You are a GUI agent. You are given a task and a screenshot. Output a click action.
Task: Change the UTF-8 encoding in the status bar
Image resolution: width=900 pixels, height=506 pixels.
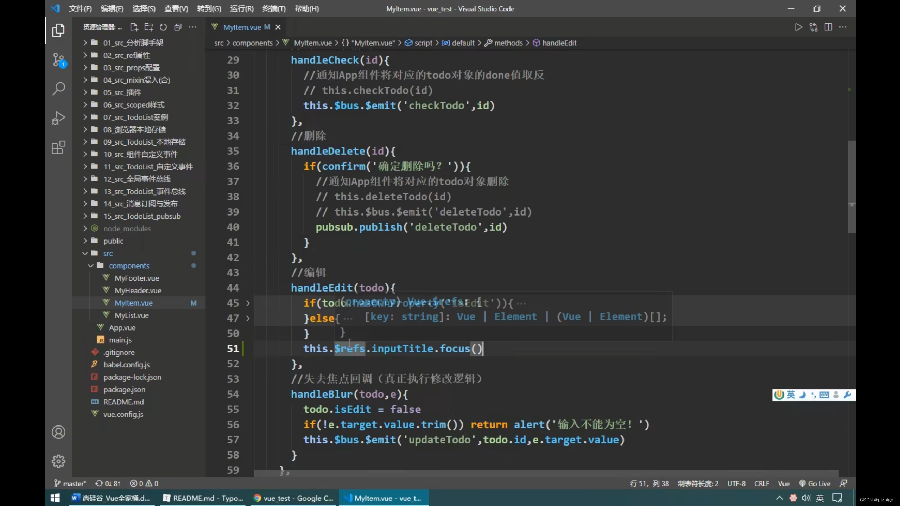pos(736,483)
